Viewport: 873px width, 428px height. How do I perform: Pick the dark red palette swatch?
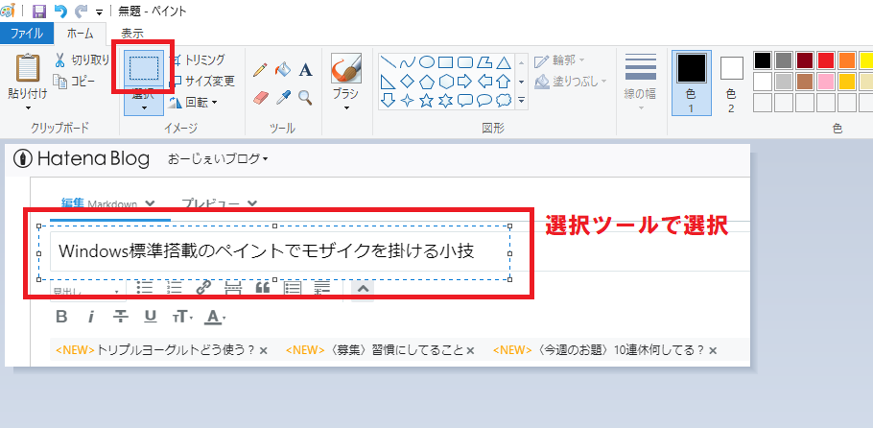click(x=805, y=60)
